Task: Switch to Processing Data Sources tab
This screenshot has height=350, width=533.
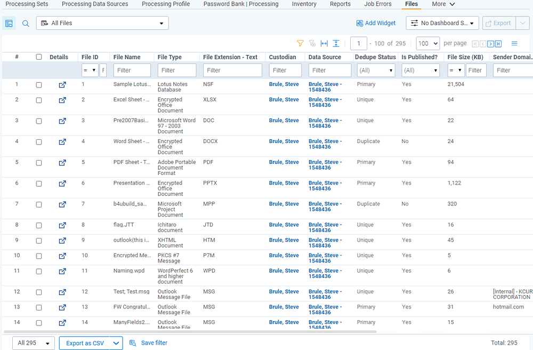Action: 95,4
